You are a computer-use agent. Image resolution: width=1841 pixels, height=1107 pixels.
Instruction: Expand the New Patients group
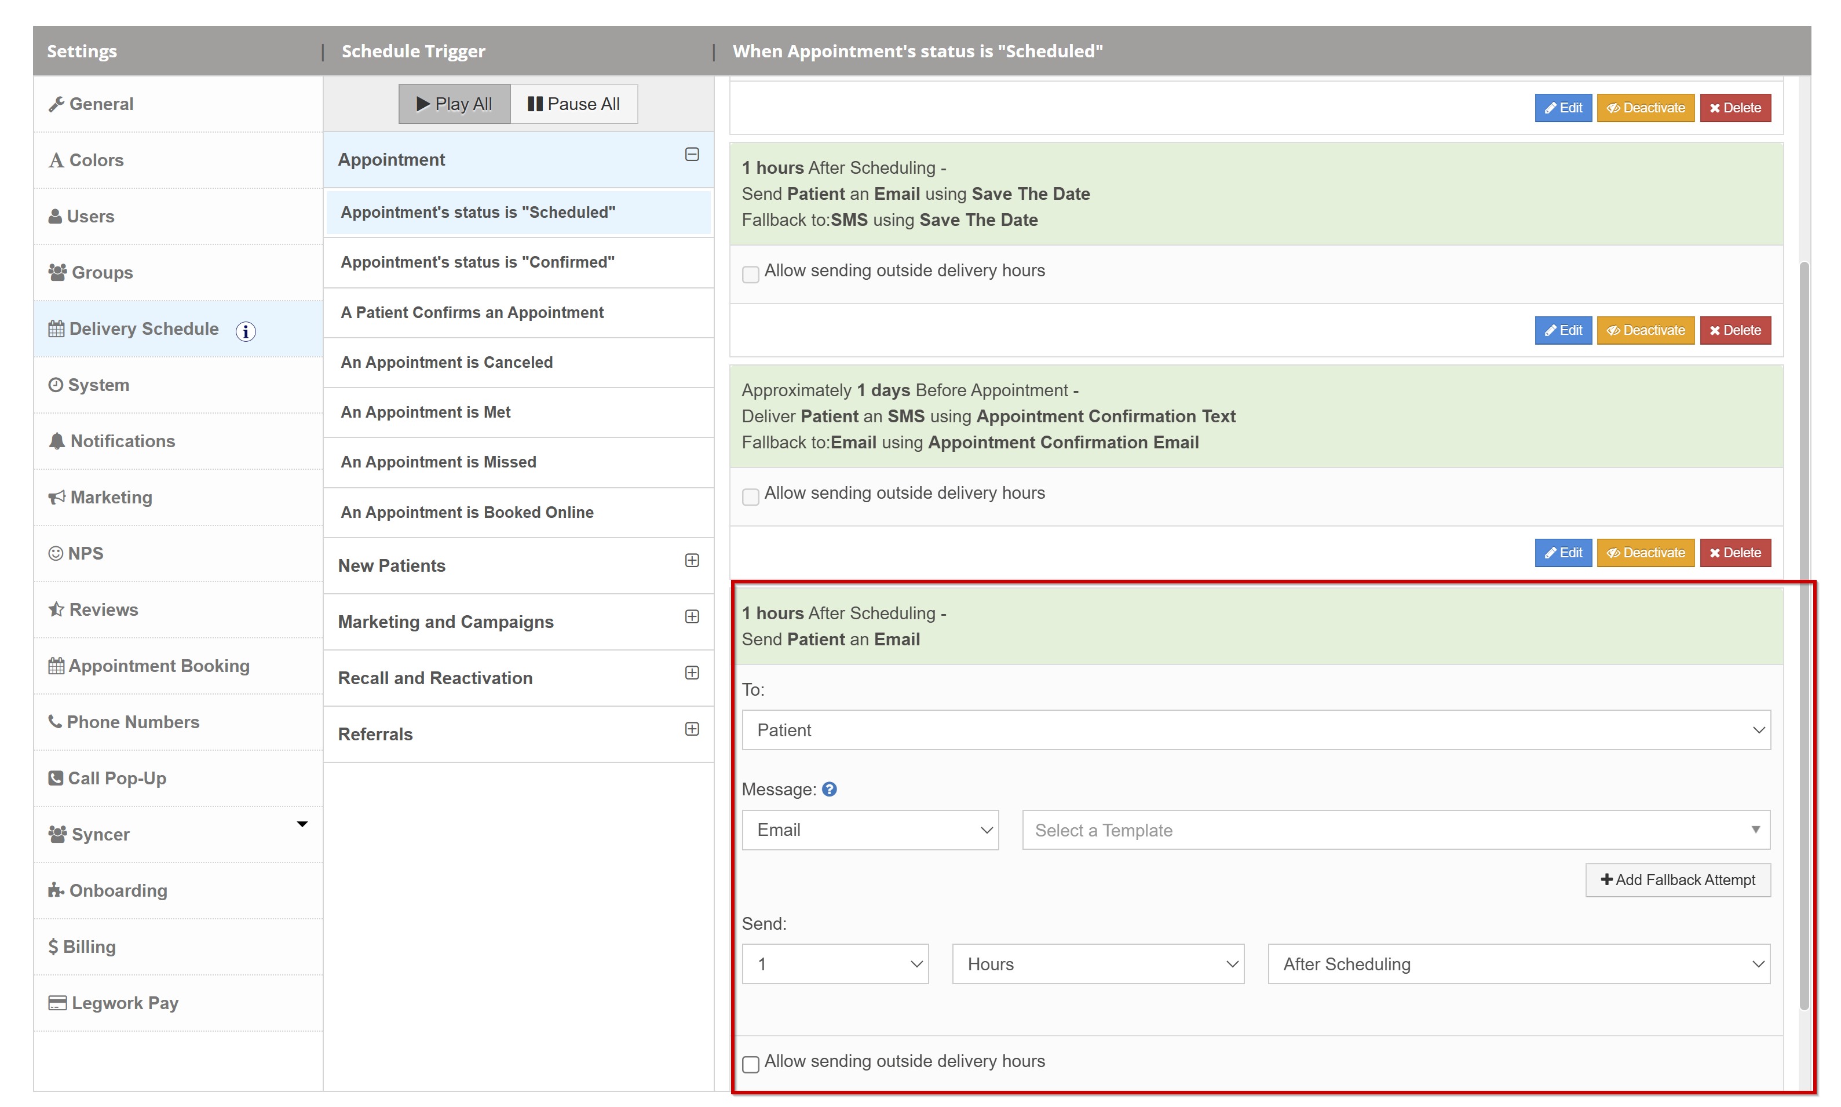(692, 560)
